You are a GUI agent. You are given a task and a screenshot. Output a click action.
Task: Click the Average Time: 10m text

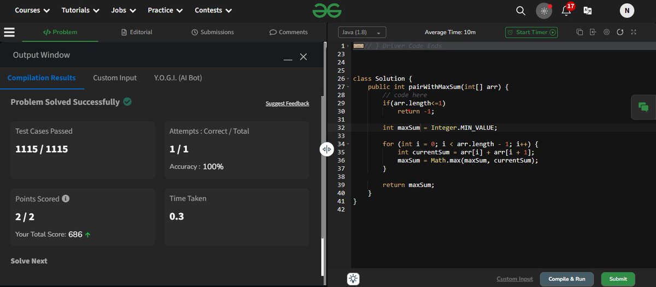coord(450,32)
